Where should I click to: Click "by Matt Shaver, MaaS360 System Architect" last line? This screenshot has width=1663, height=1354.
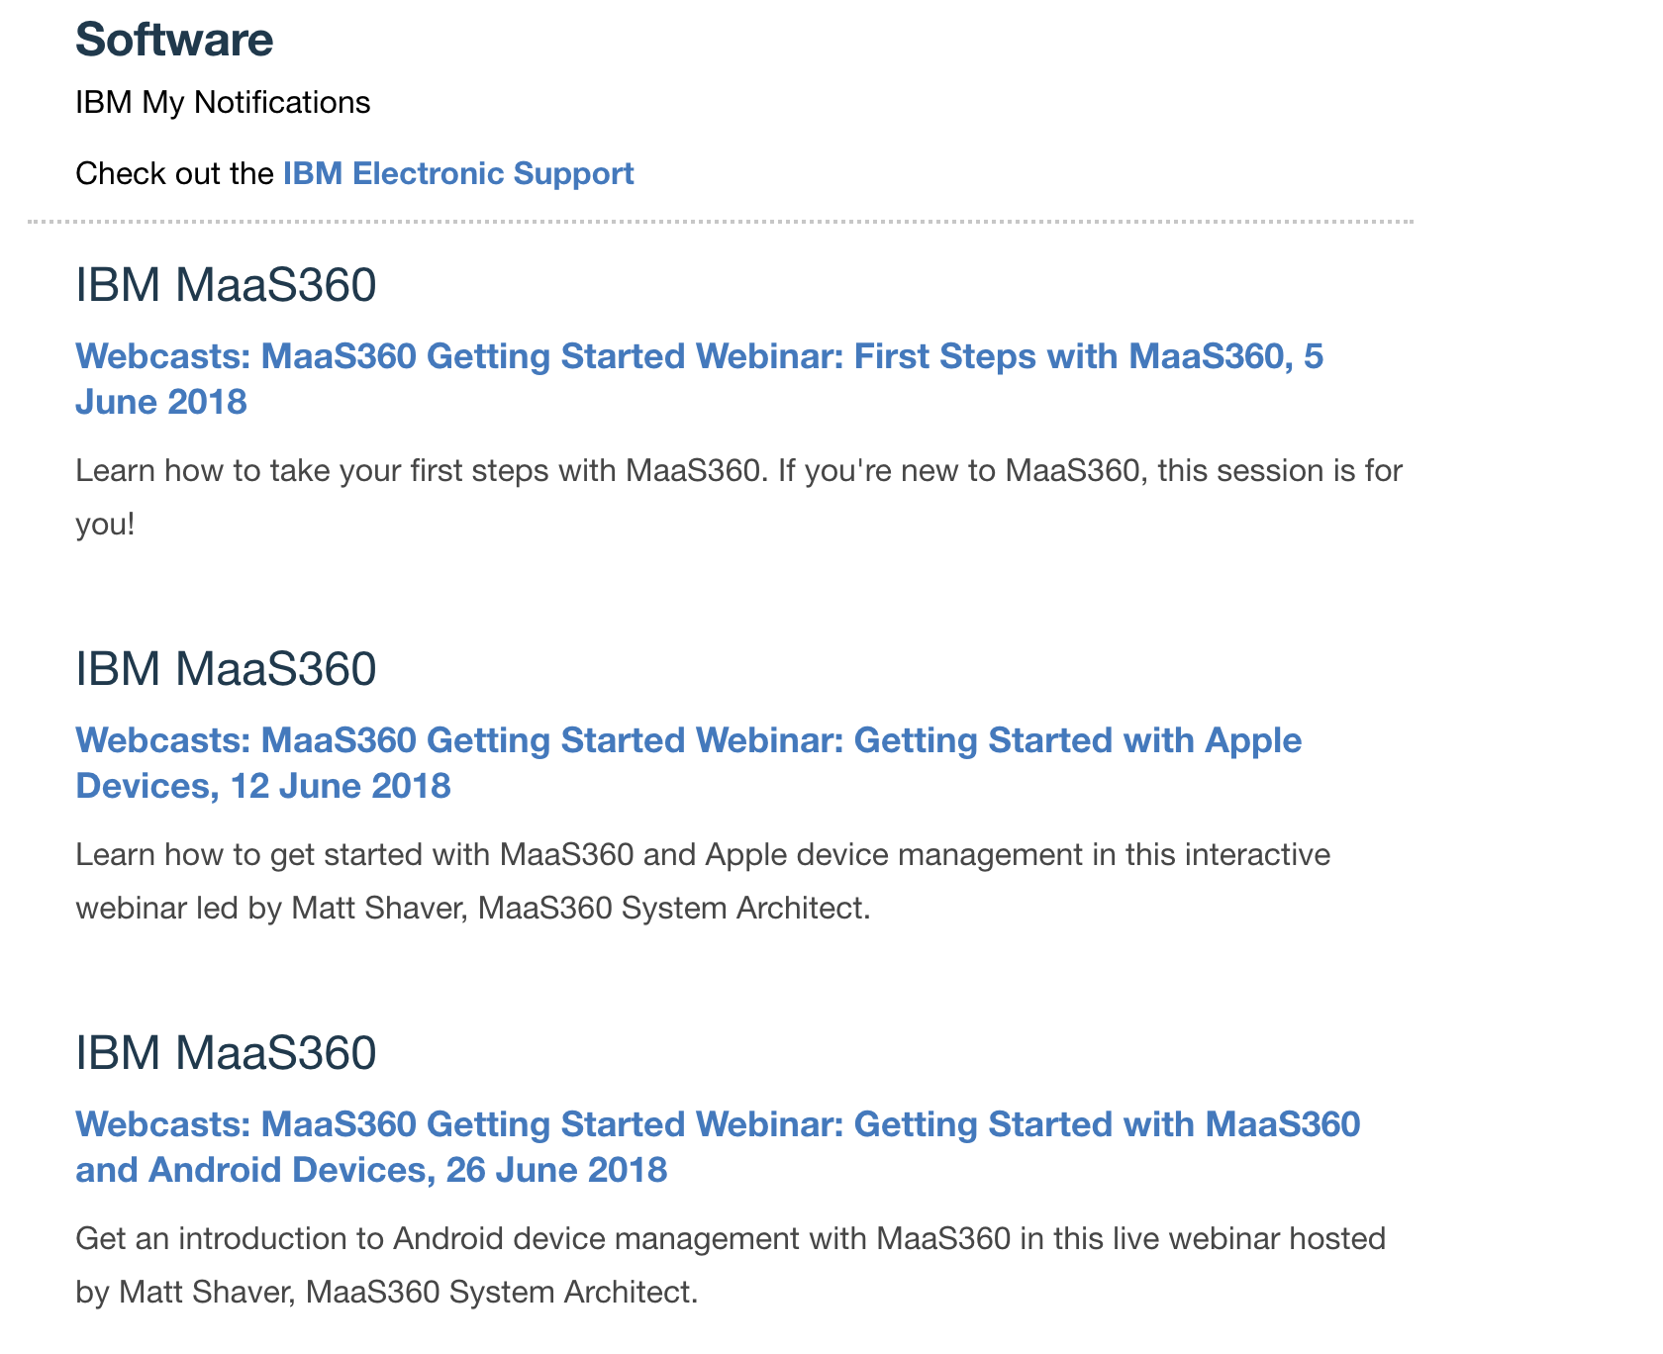click(387, 1293)
